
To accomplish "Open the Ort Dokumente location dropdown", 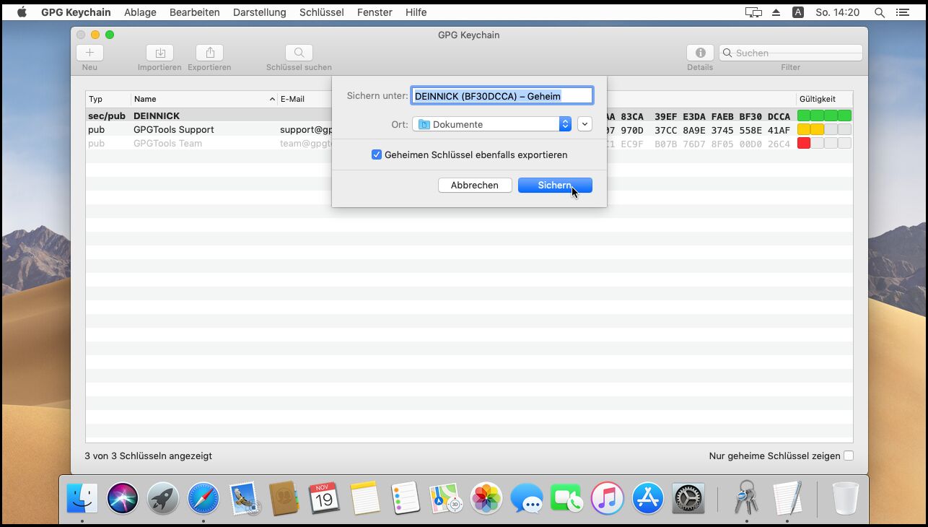I will coord(492,124).
